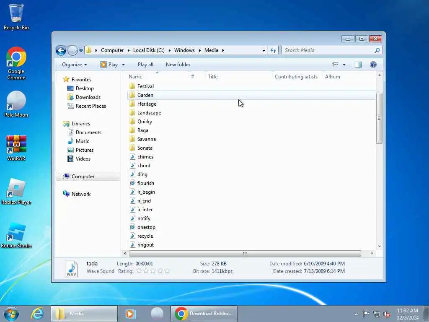Click the horizontal scrollbar thumb
The height and width of the screenshot is (322, 429).
click(x=245, y=253)
